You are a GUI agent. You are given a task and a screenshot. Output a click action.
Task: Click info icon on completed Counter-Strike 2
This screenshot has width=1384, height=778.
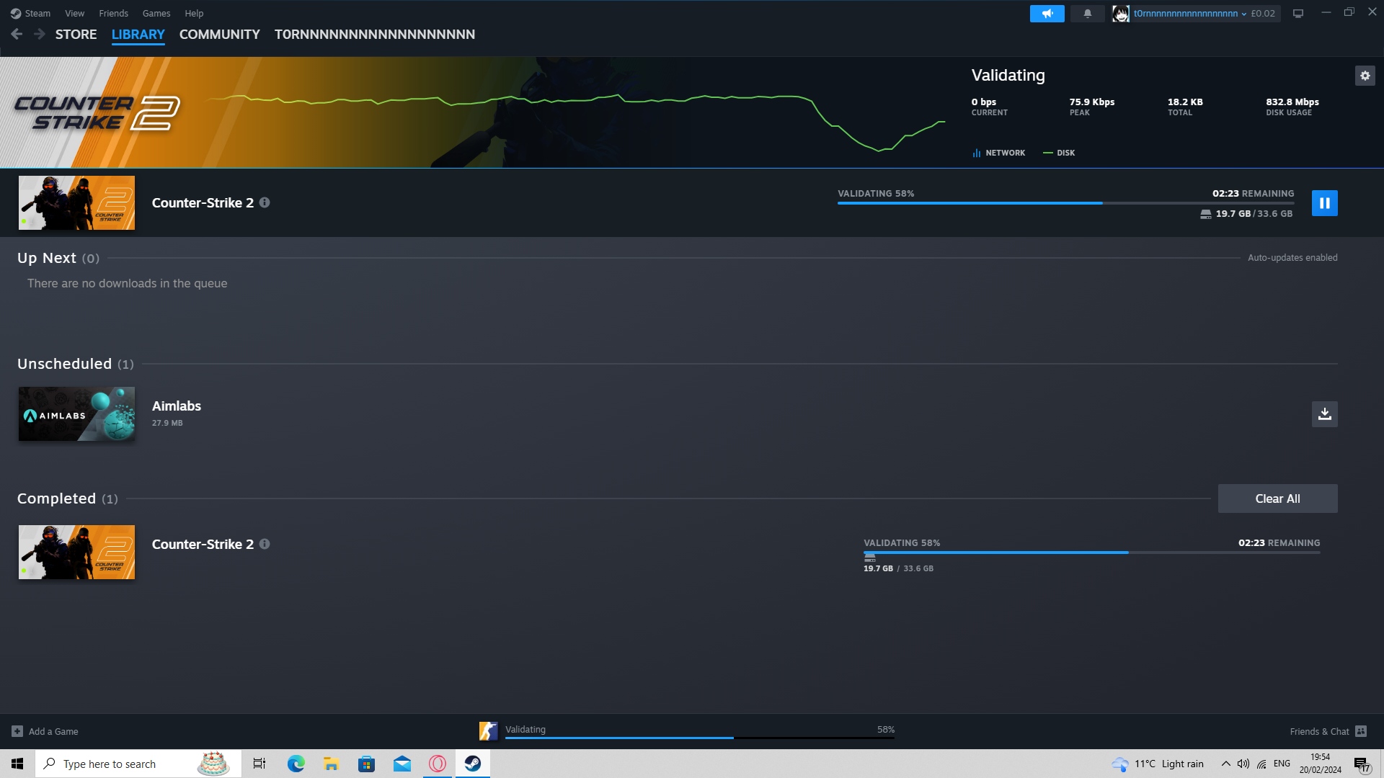pos(265,544)
